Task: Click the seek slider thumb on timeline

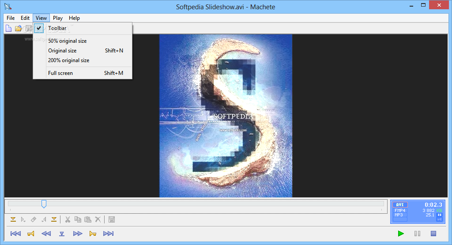Action: pos(44,204)
